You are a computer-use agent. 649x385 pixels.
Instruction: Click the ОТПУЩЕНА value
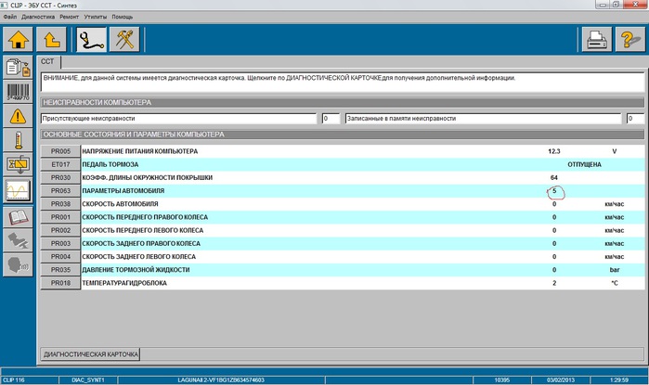point(584,164)
